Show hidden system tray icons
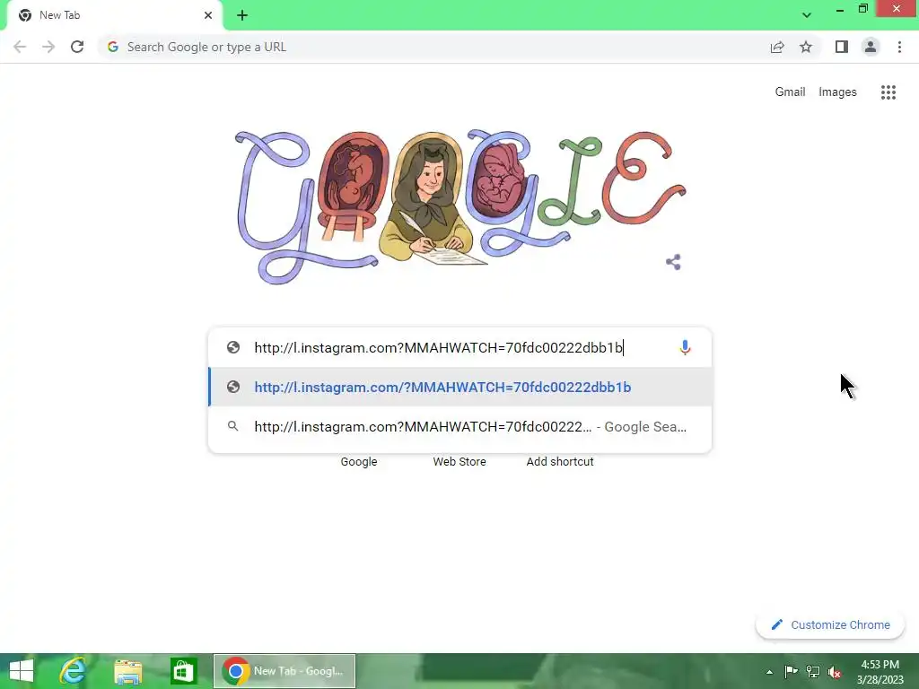Image resolution: width=919 pixels, height=689 pixels. (769, 672)
